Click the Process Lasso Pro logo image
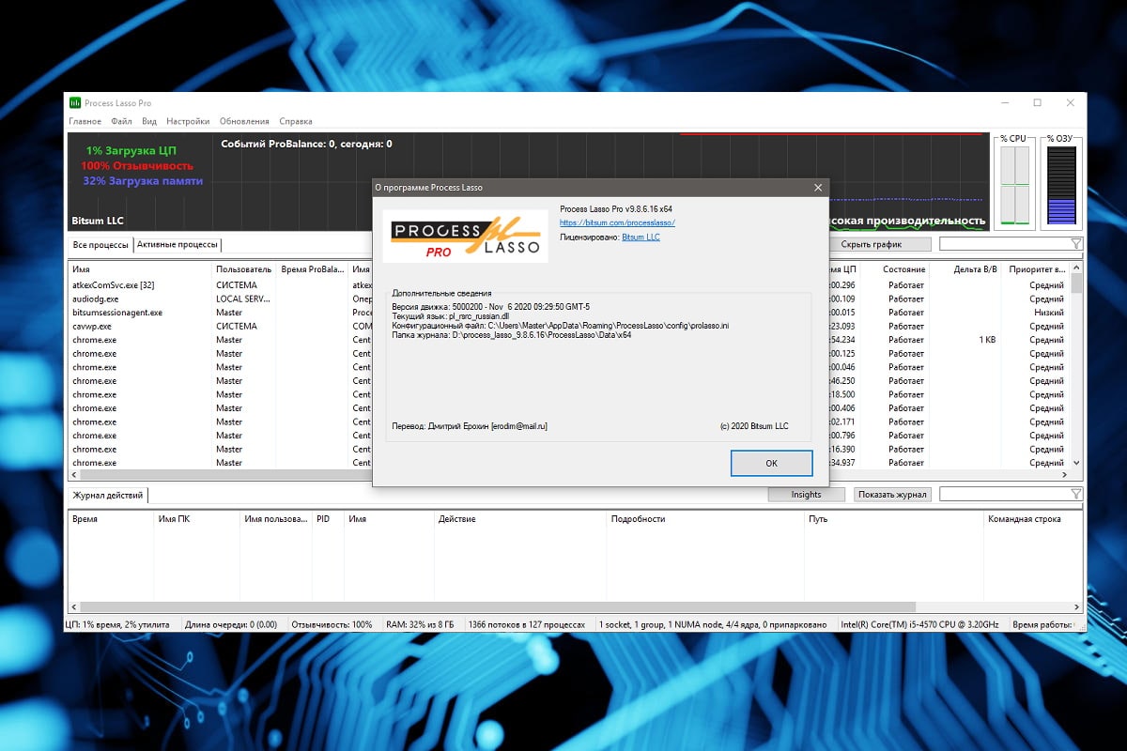This screenshot has width=1127, height=751. click(x=467, y=236)
